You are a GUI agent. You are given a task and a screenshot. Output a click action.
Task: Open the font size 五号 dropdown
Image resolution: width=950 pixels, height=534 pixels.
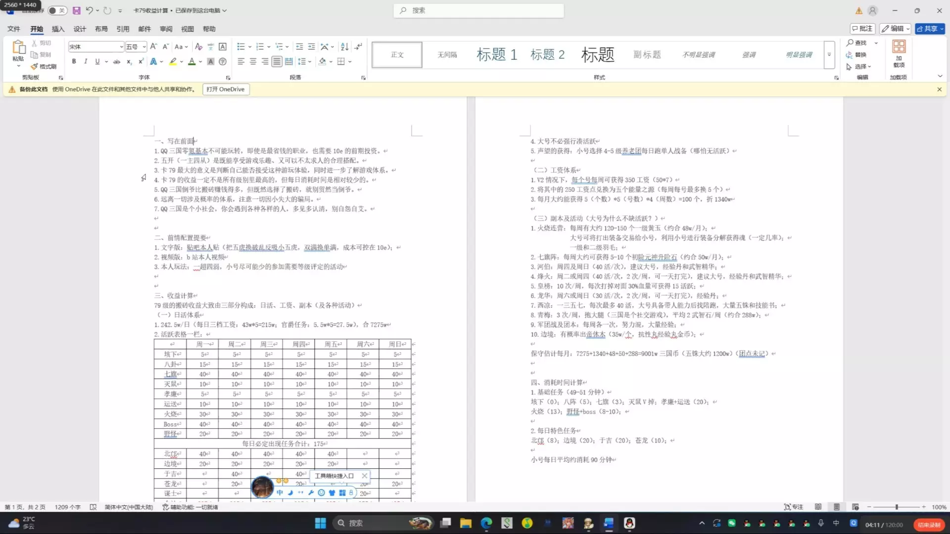[x=144, y=46]
